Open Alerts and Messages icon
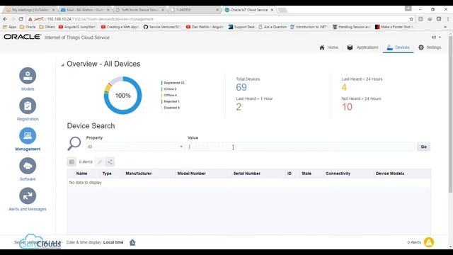The image size is (453, 255). point(28,195)
